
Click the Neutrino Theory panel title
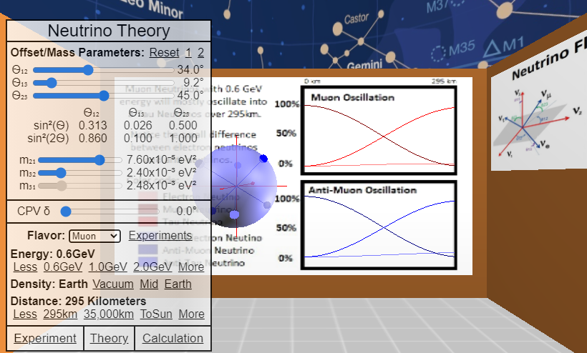tap(109, 31)
